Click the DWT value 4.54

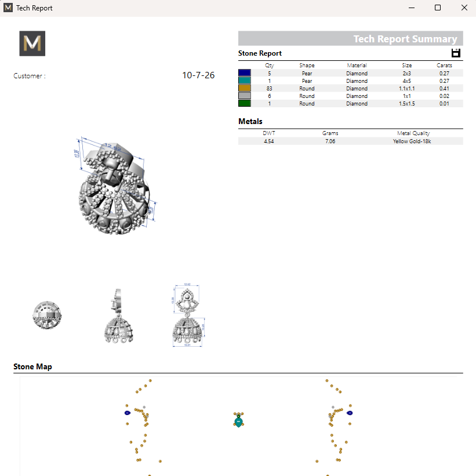(x=268, y=141)
